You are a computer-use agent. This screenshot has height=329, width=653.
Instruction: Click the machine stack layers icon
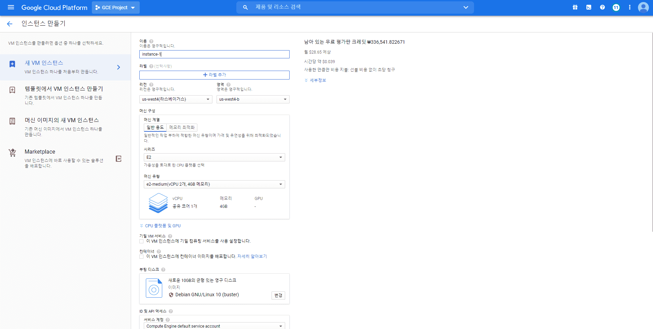(158, 203)
